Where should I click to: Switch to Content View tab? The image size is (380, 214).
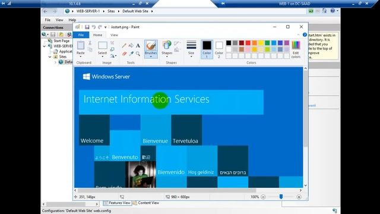coord(146,203)
